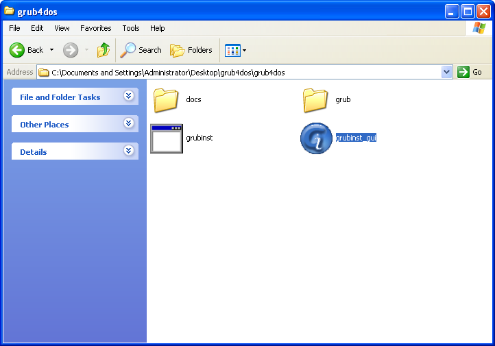Screen dimensions: 495x346
Task: Expand the Details panel
Action: (128, 151)
